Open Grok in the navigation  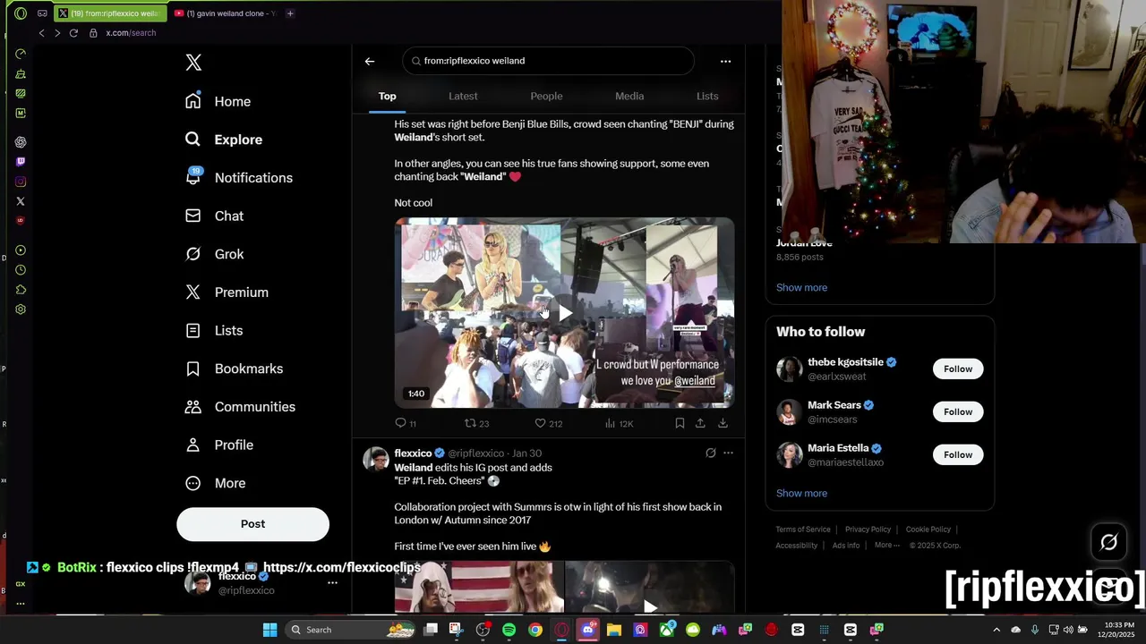click(x=214, y=254)
